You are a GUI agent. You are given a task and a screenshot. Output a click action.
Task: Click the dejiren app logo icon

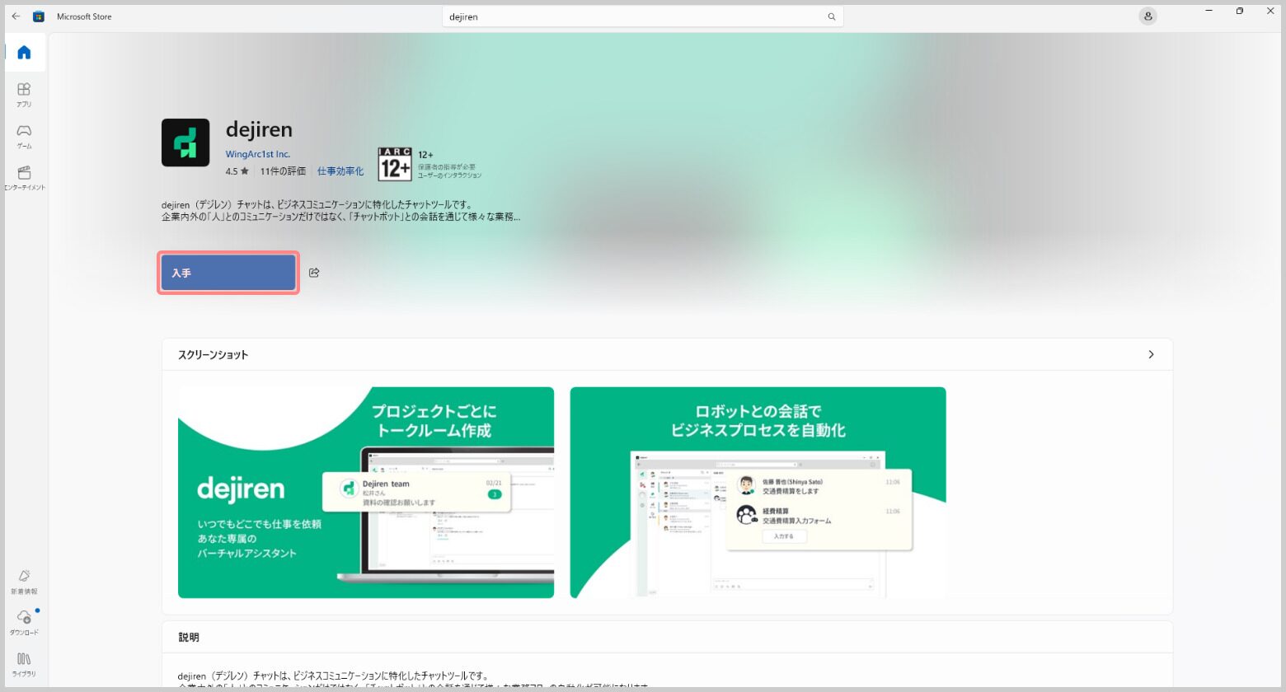[185, 143]
